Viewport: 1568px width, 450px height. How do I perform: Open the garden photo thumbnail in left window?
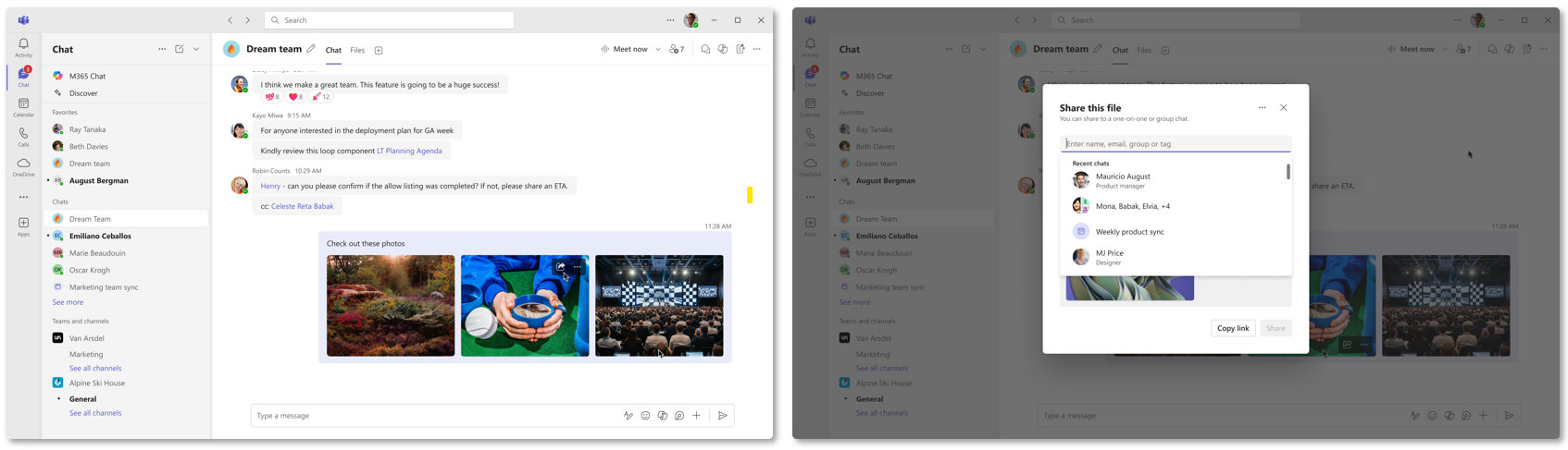pyautogui.click(x=391, y=306)
